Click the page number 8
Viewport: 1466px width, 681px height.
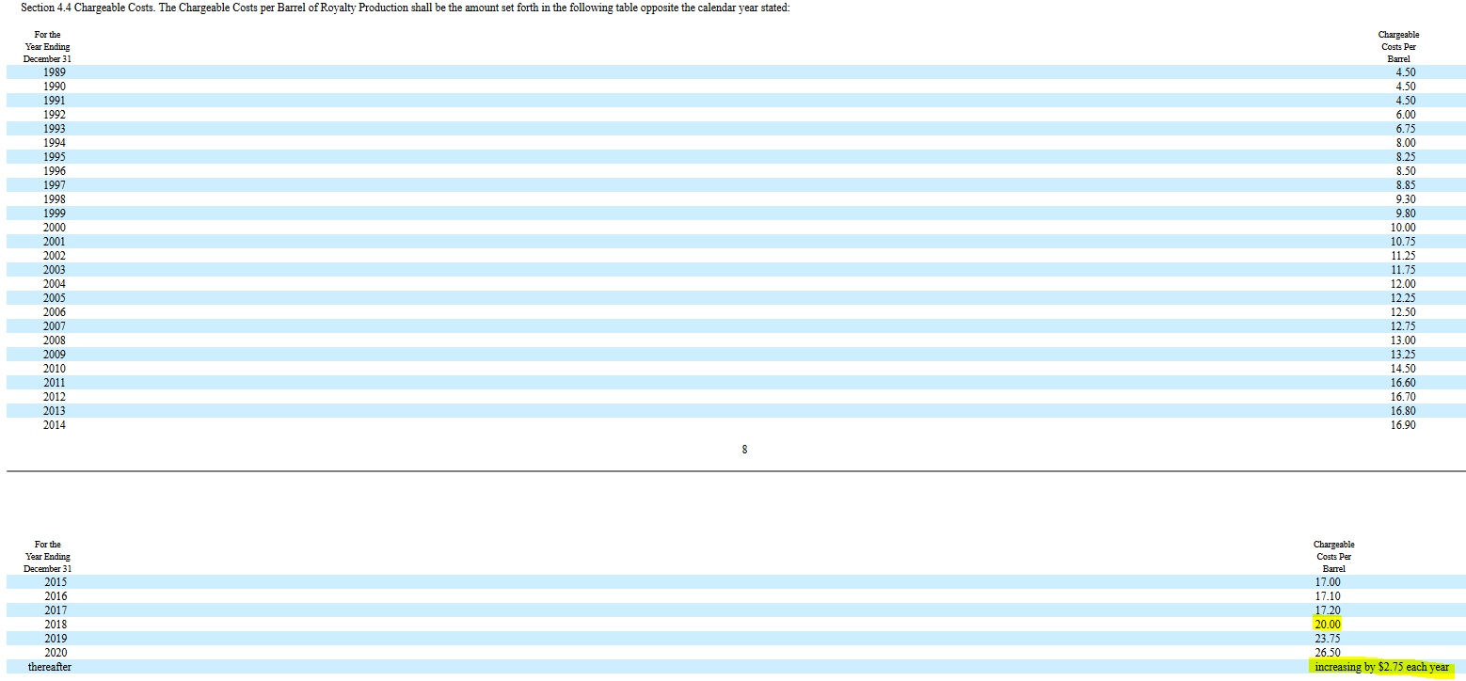coord(744,449)
